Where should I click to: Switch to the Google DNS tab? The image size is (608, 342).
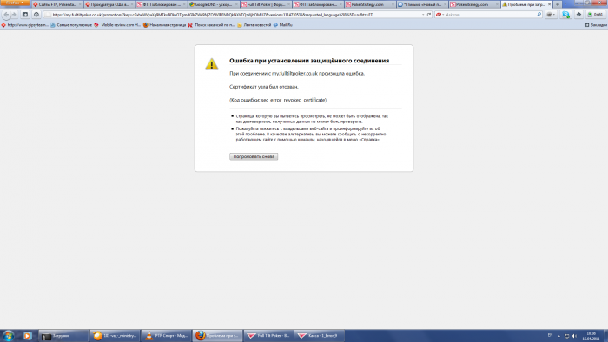pos(214,4)
